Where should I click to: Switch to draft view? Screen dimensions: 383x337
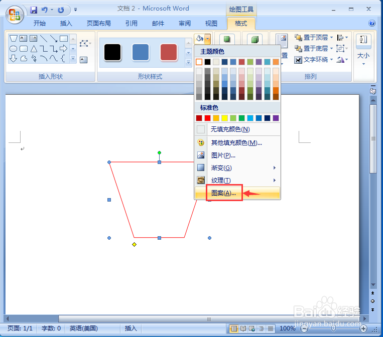click(x=271, y=328)
